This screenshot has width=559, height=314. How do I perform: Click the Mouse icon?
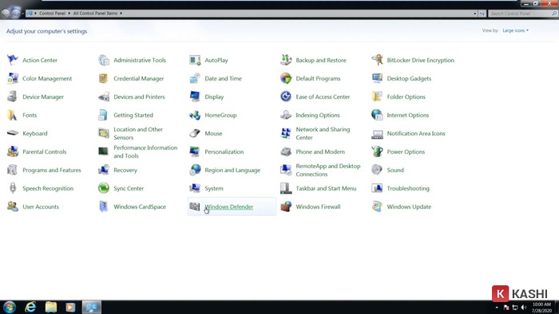195,133
